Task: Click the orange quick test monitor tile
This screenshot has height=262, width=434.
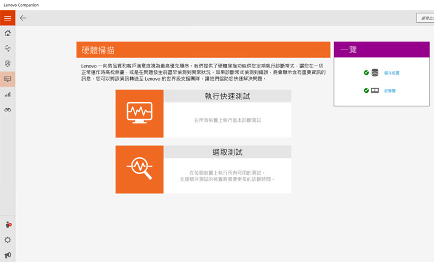Action: tap(139, 113)
